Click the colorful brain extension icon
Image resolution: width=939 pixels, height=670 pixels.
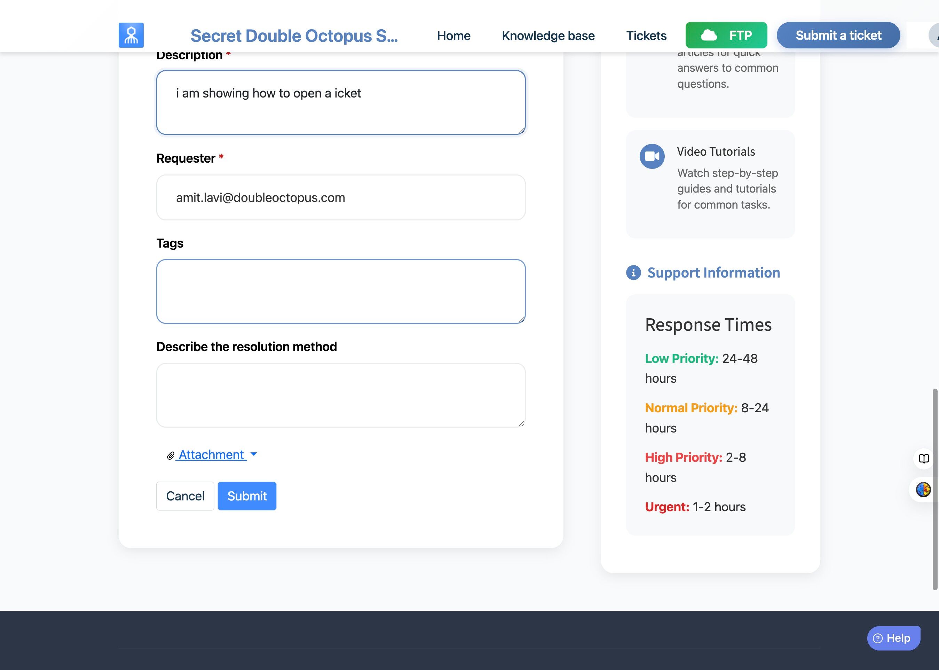pyautogui.click(x=923, y=490)
